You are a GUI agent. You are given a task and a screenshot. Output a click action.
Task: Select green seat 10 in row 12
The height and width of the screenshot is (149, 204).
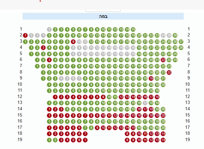click(109, 97)
